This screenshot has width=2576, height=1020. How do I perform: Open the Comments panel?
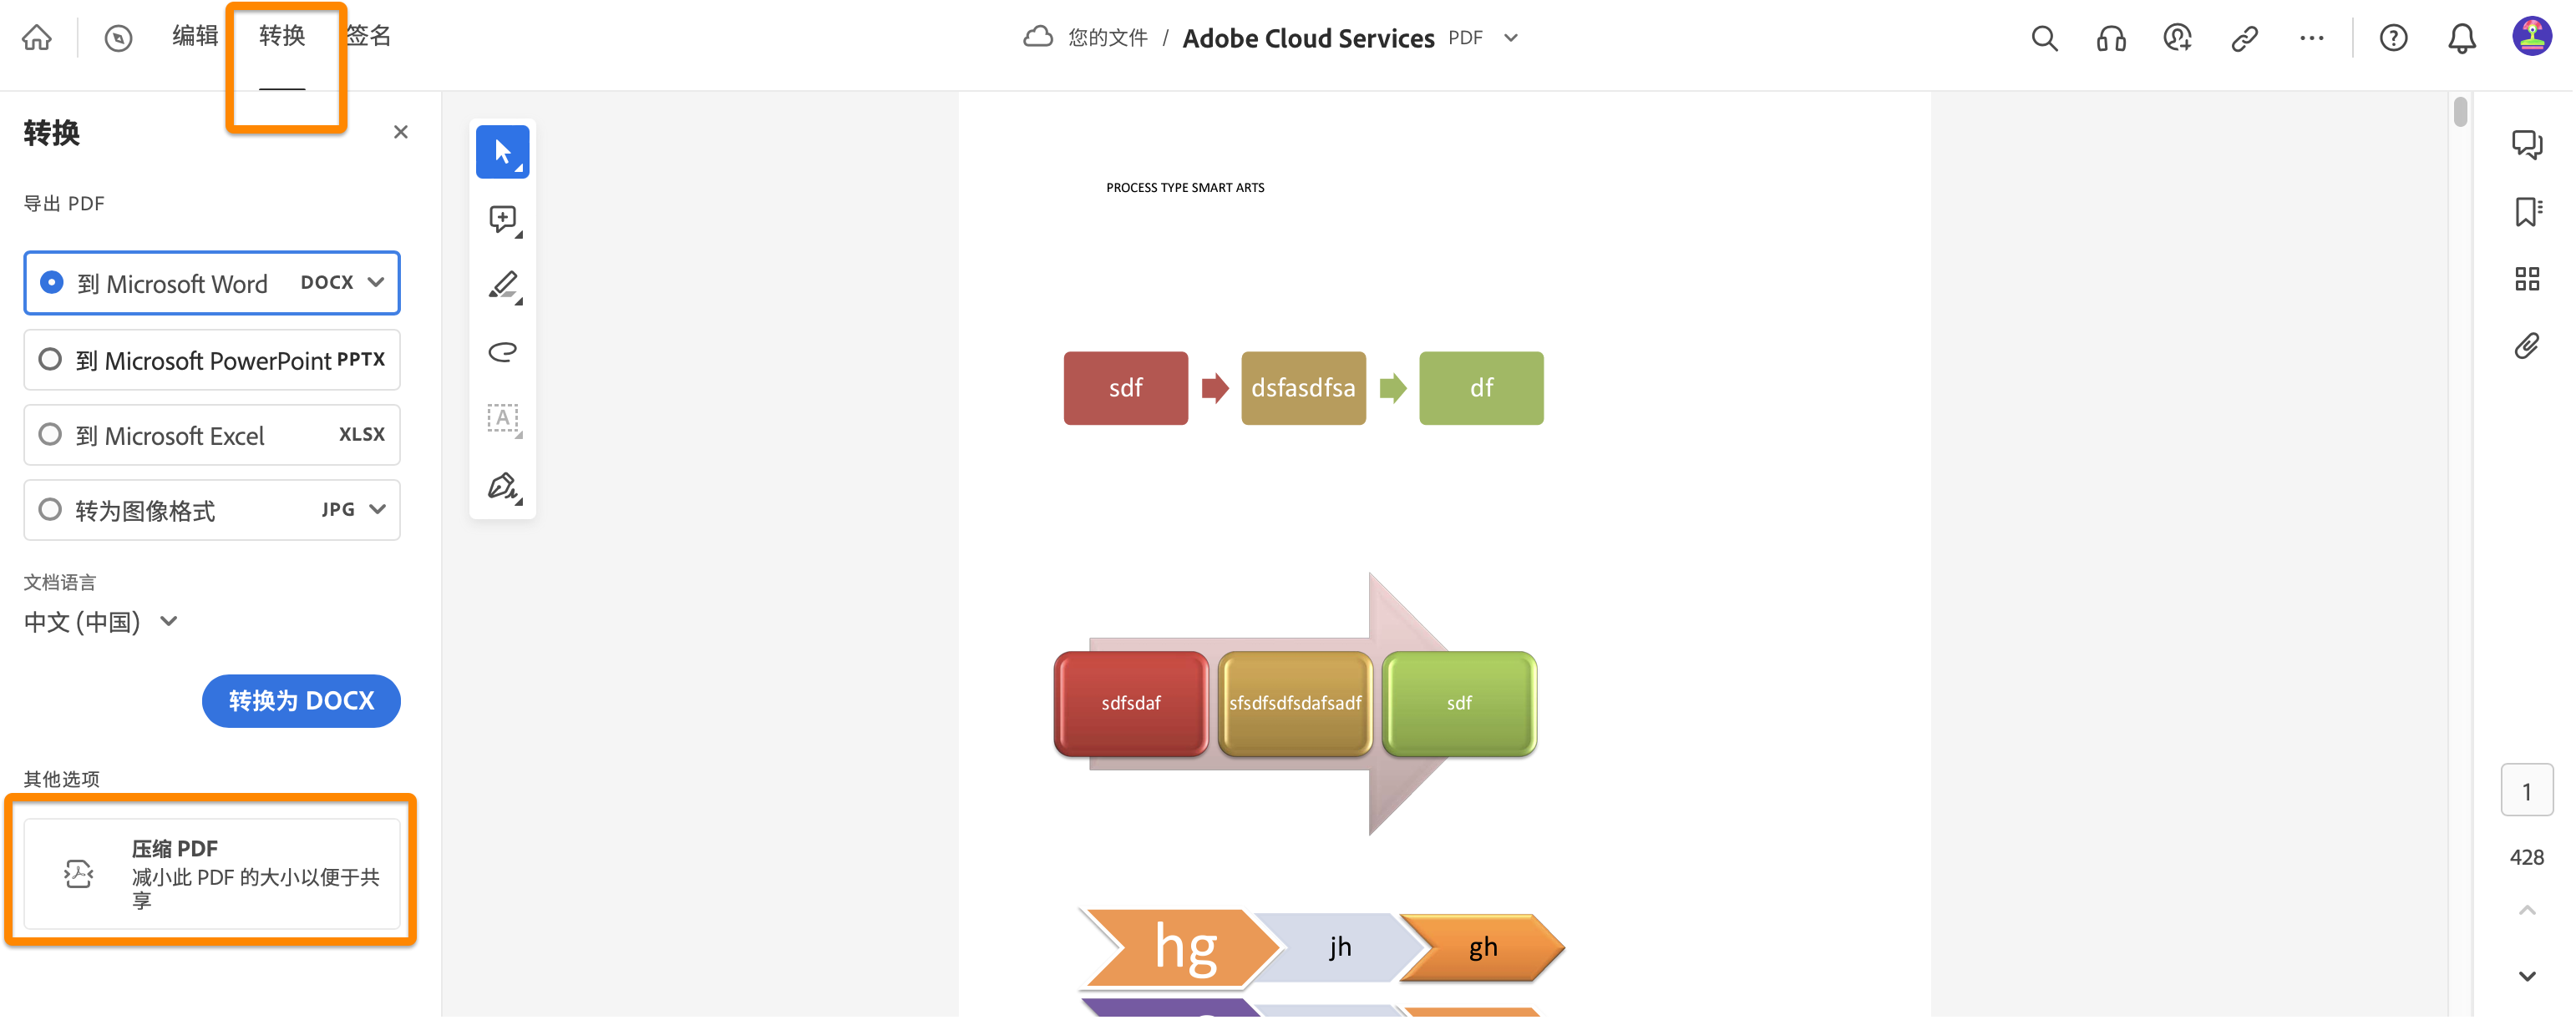pos(2527,144)
